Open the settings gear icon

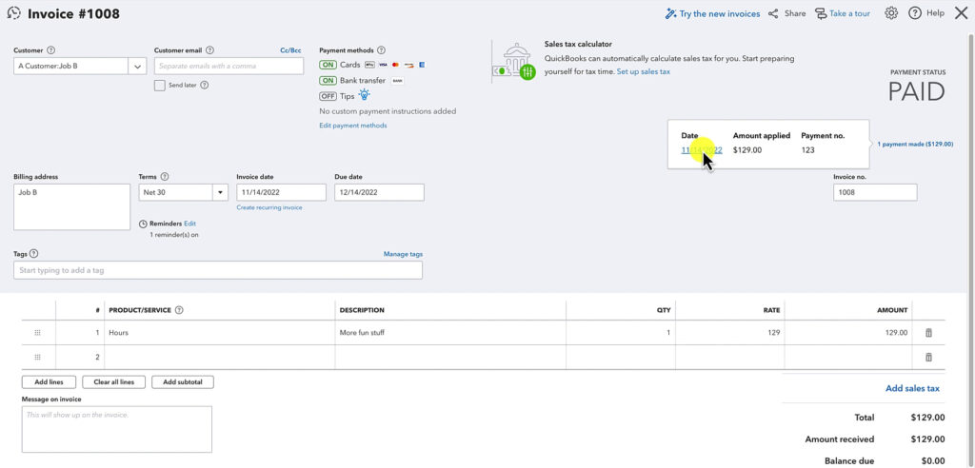click(x=891, y=13)
